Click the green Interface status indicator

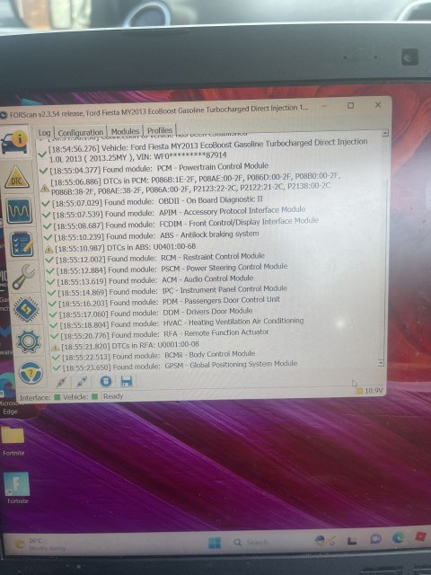point(57,397)
